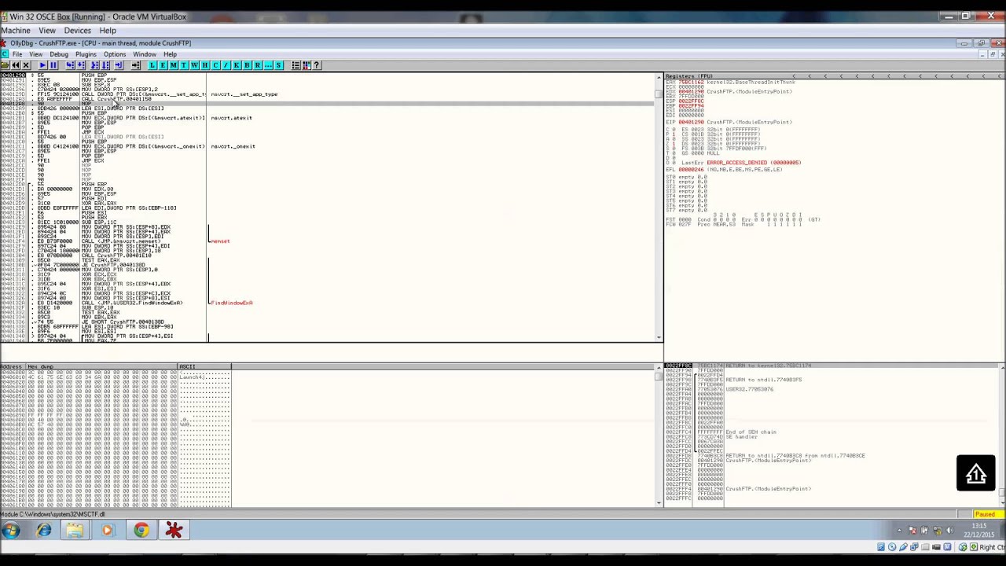Click the Hex dump column header
Screen dimensions: 1006x566
(x=102, y=367)
